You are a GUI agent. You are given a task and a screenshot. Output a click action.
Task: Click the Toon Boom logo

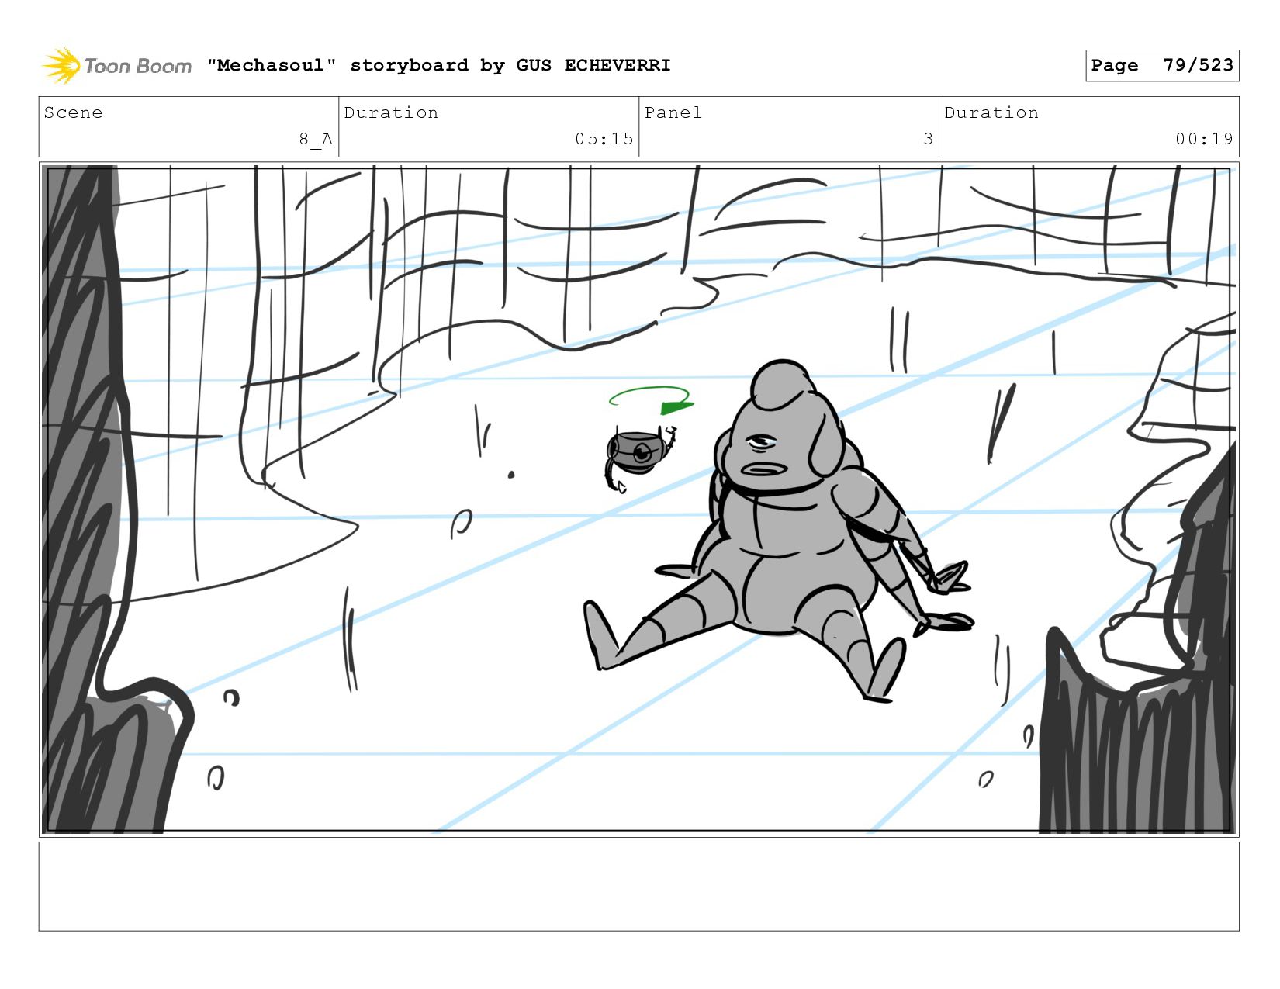[116, 66]
